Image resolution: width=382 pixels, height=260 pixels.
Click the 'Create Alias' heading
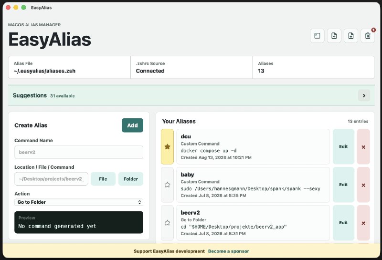click(x=31, y=125)
